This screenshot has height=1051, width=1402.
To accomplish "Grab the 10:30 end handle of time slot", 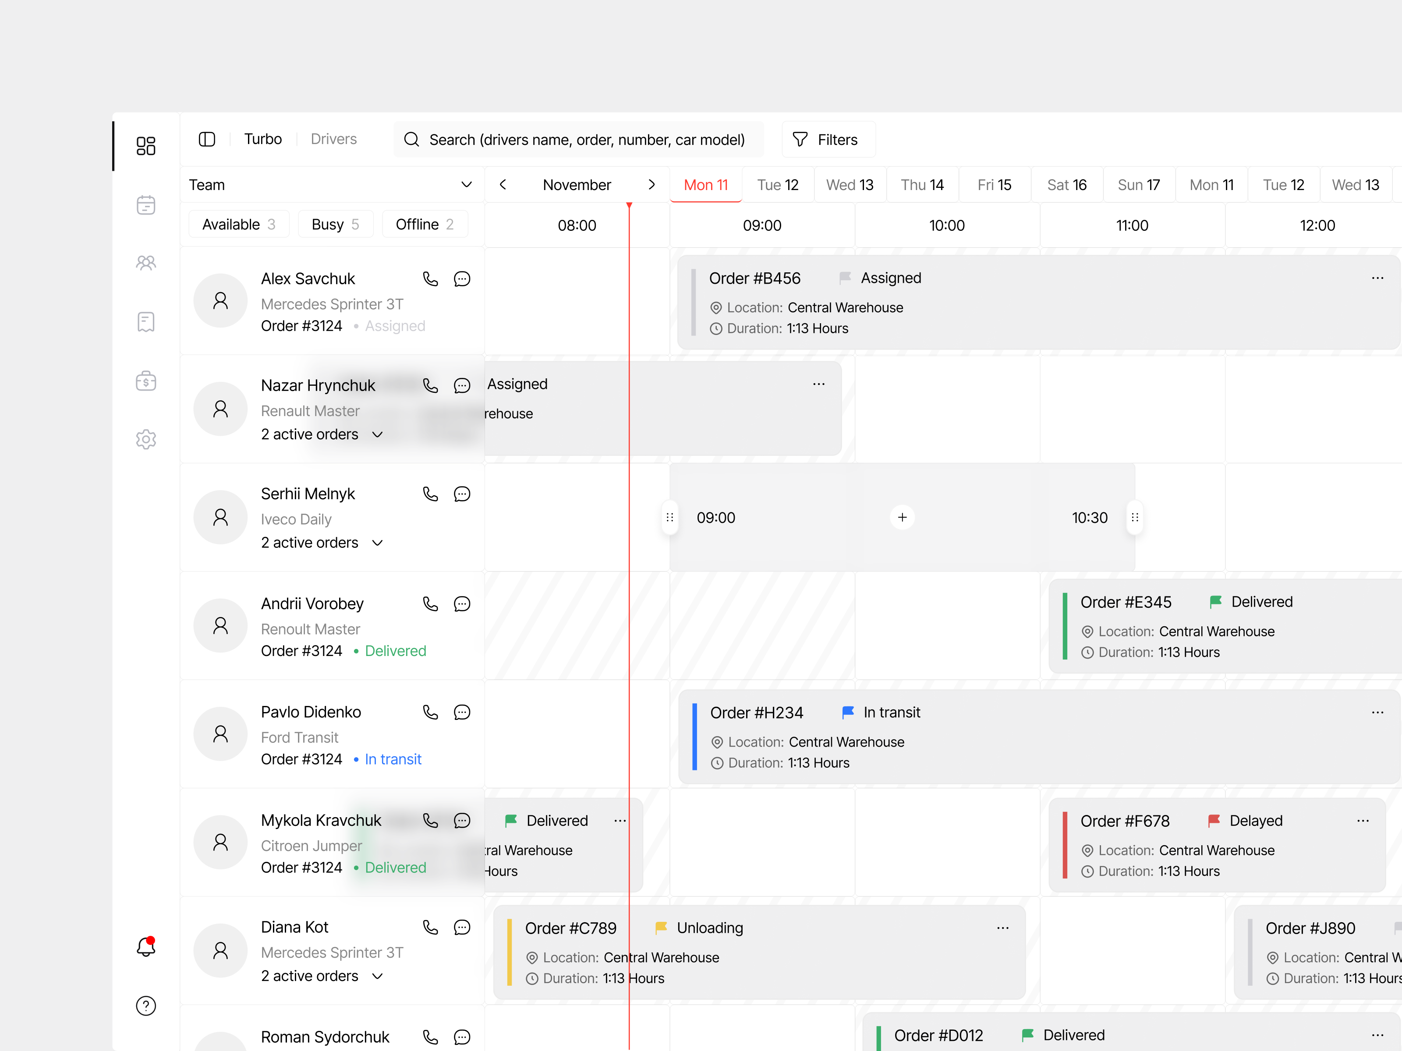I will click(1135, 518).
